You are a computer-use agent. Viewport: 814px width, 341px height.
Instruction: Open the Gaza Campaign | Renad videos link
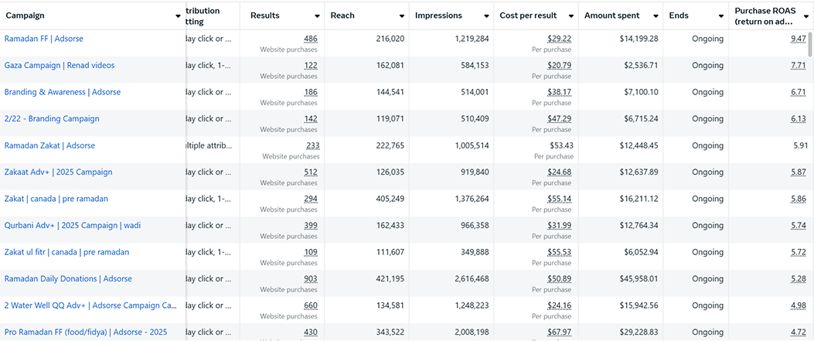(60, 66)
